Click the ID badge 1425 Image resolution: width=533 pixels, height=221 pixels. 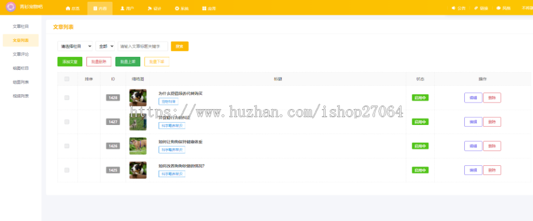(113, 170)
